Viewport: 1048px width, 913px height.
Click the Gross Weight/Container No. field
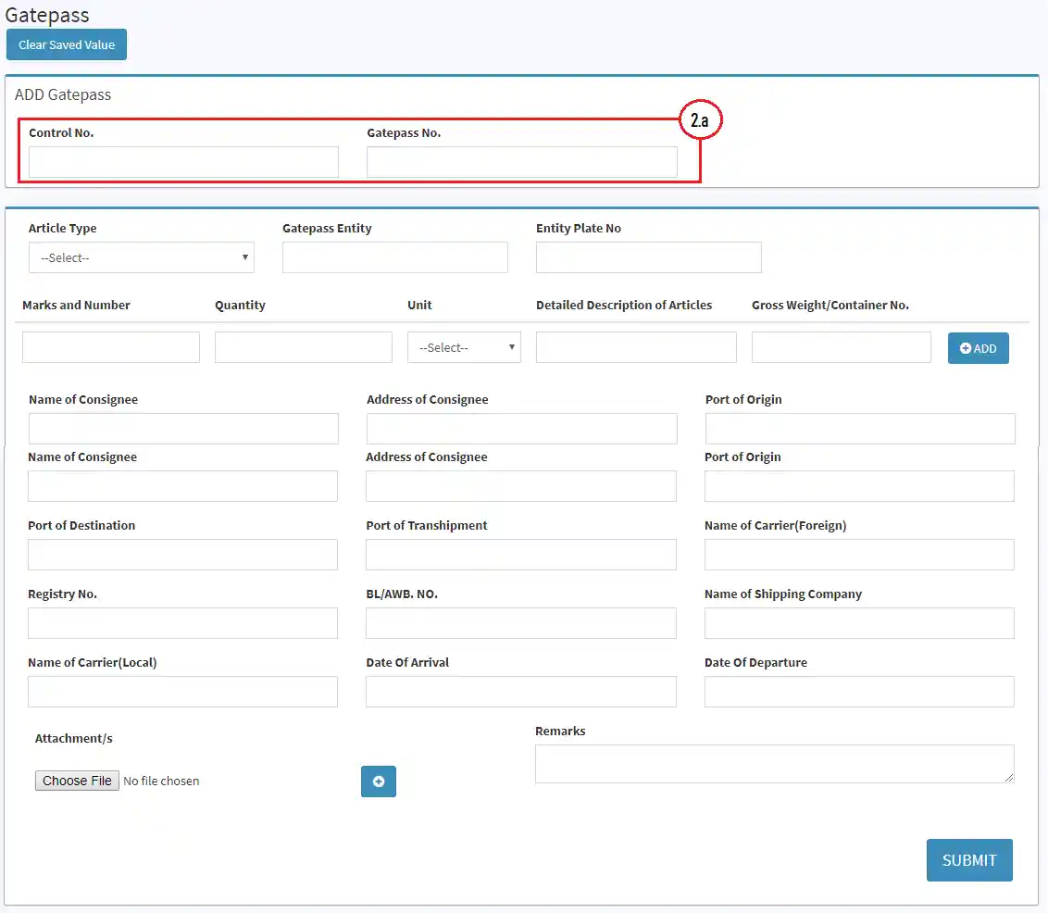(841, 347)
